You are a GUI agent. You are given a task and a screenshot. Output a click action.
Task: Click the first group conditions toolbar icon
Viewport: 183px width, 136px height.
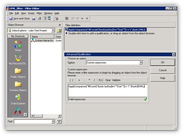[x=73, y=18]
